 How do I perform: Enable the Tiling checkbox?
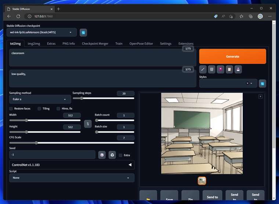39,108
